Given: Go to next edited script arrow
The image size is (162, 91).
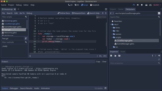Looking at the screenshot, I should click(106, 13).
